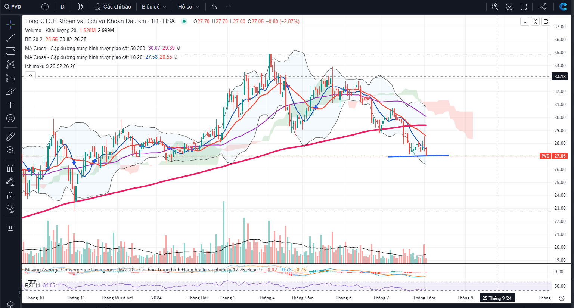574x308 pixels.
Task: Select the brush drawing tool
Action: [10, 91]
